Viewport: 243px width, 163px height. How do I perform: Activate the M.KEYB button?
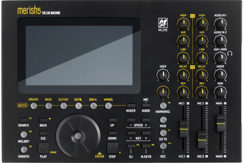click(146, 146)
